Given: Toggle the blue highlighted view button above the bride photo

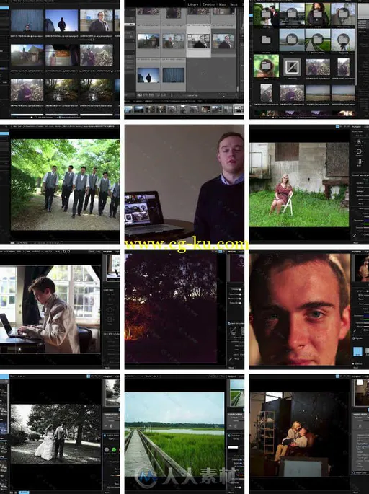Looking at the screenshot, I should pos(89,376).
